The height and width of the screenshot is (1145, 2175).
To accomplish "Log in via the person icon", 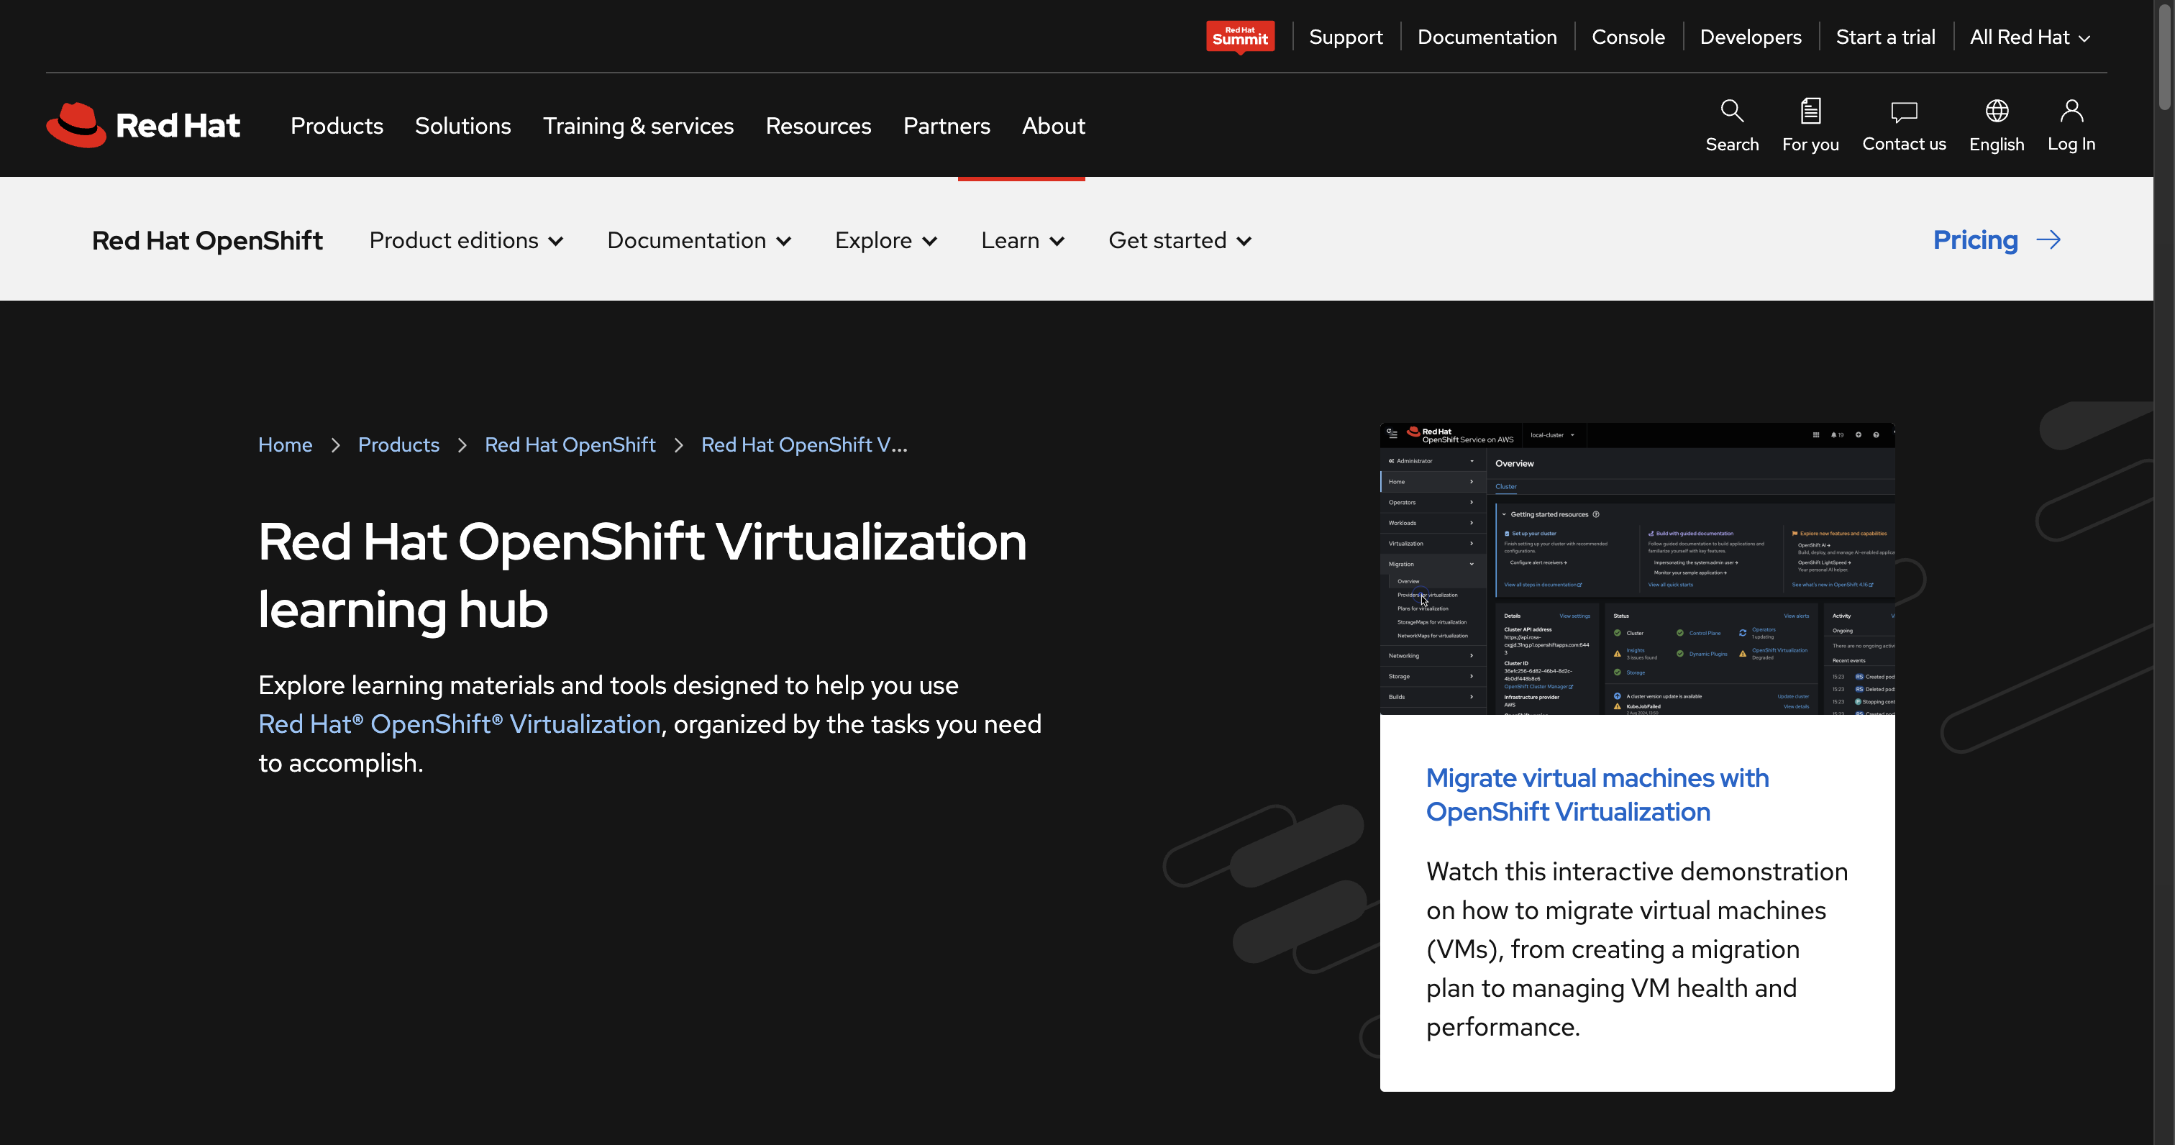I will tap(2071, 125).
